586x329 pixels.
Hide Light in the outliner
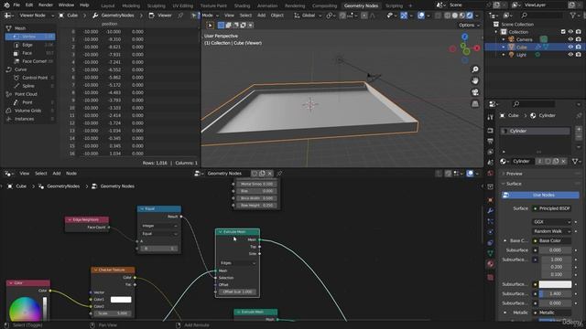570,55
